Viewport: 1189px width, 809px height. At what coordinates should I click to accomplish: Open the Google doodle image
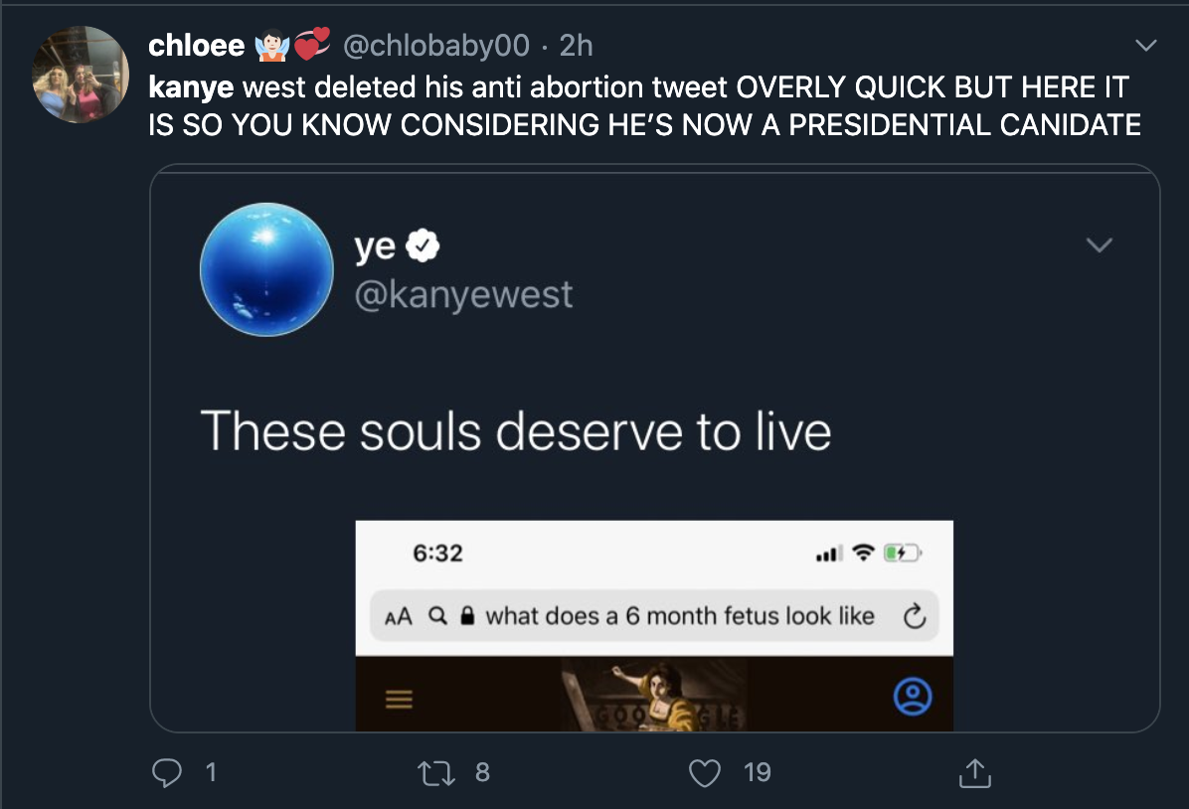(651, 696)
